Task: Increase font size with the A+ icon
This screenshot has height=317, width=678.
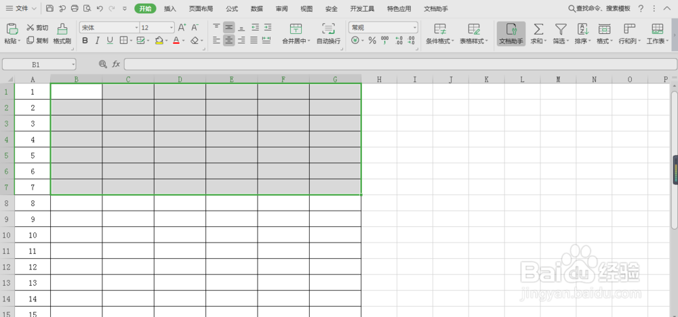Action: pos(182,28)
